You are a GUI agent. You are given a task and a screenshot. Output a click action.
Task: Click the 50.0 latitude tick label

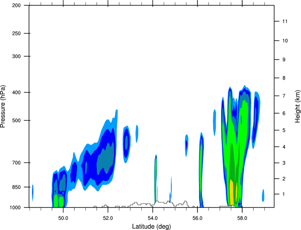(63, 218)
